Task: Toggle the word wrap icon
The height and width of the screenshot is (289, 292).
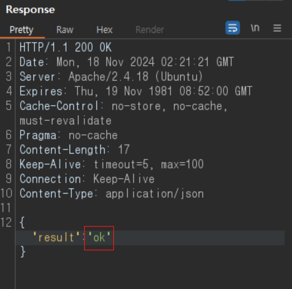Action: 233,28
